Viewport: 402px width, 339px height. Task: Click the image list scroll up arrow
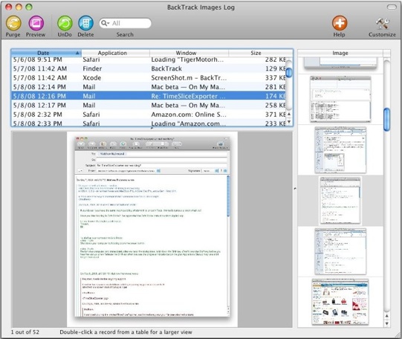click(387, 316)
